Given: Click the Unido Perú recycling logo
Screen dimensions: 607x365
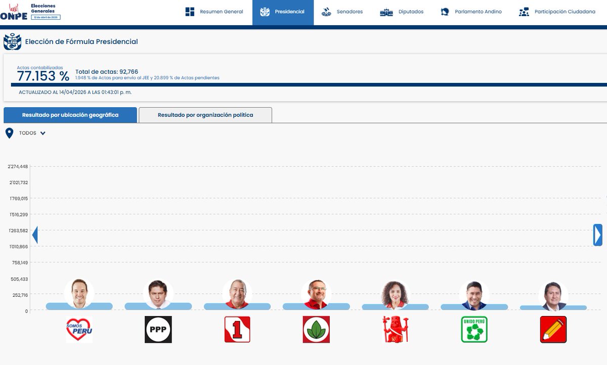Looking at the screenshot, I should [474, 329].
